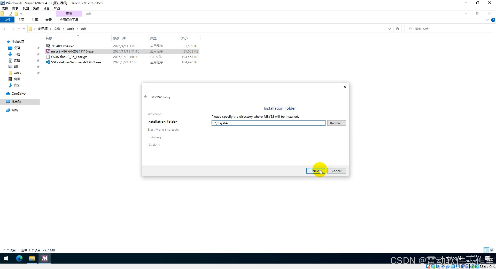Expand the Explorer ribbon chevron
Image resolution: width=496 pixels, height=269 pixels.
point(487,20)
